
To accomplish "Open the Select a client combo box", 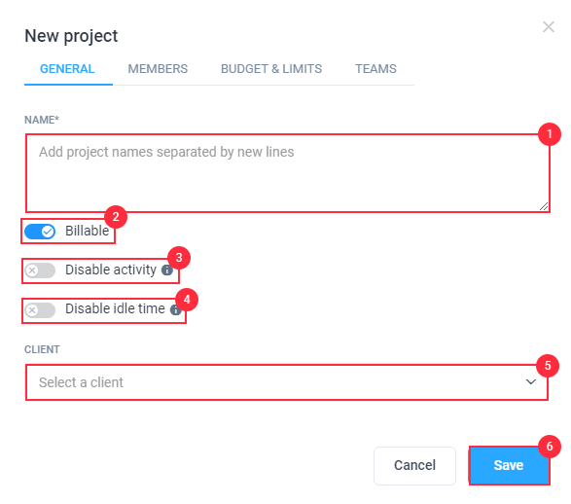I will pos(287,382).
